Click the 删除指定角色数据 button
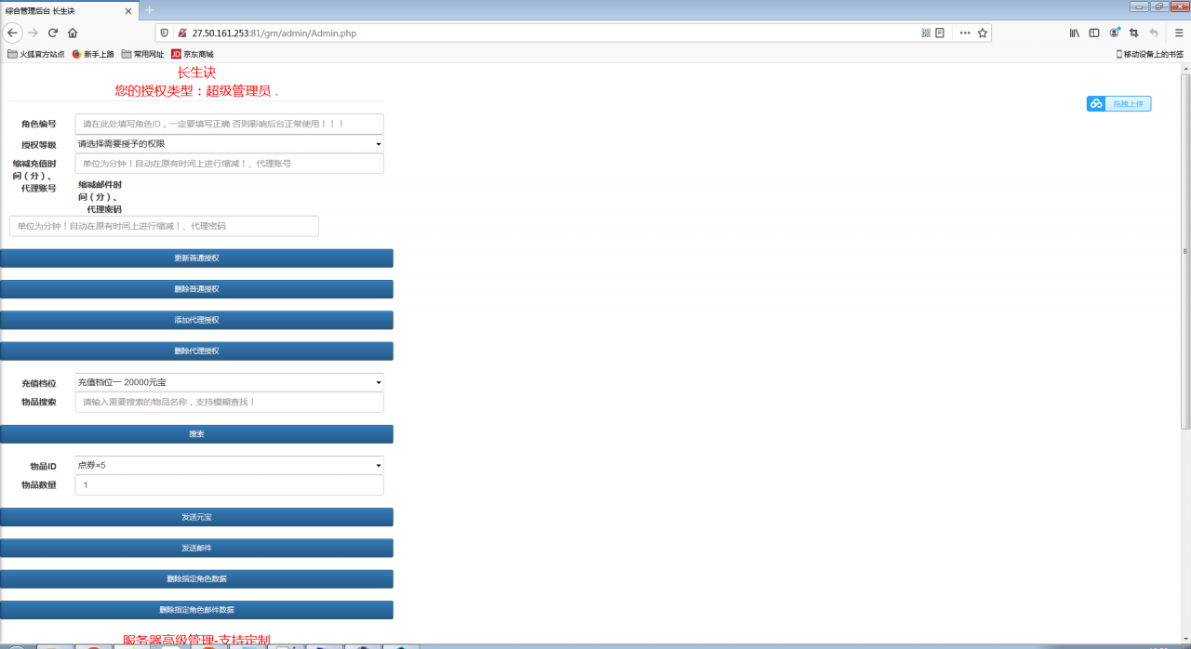This screenshot has width=1191, height=649. (x=196, y=578)
